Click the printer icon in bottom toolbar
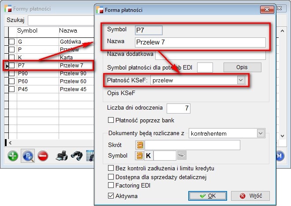This screenshot has height=206, width=291. click(61, 156)
